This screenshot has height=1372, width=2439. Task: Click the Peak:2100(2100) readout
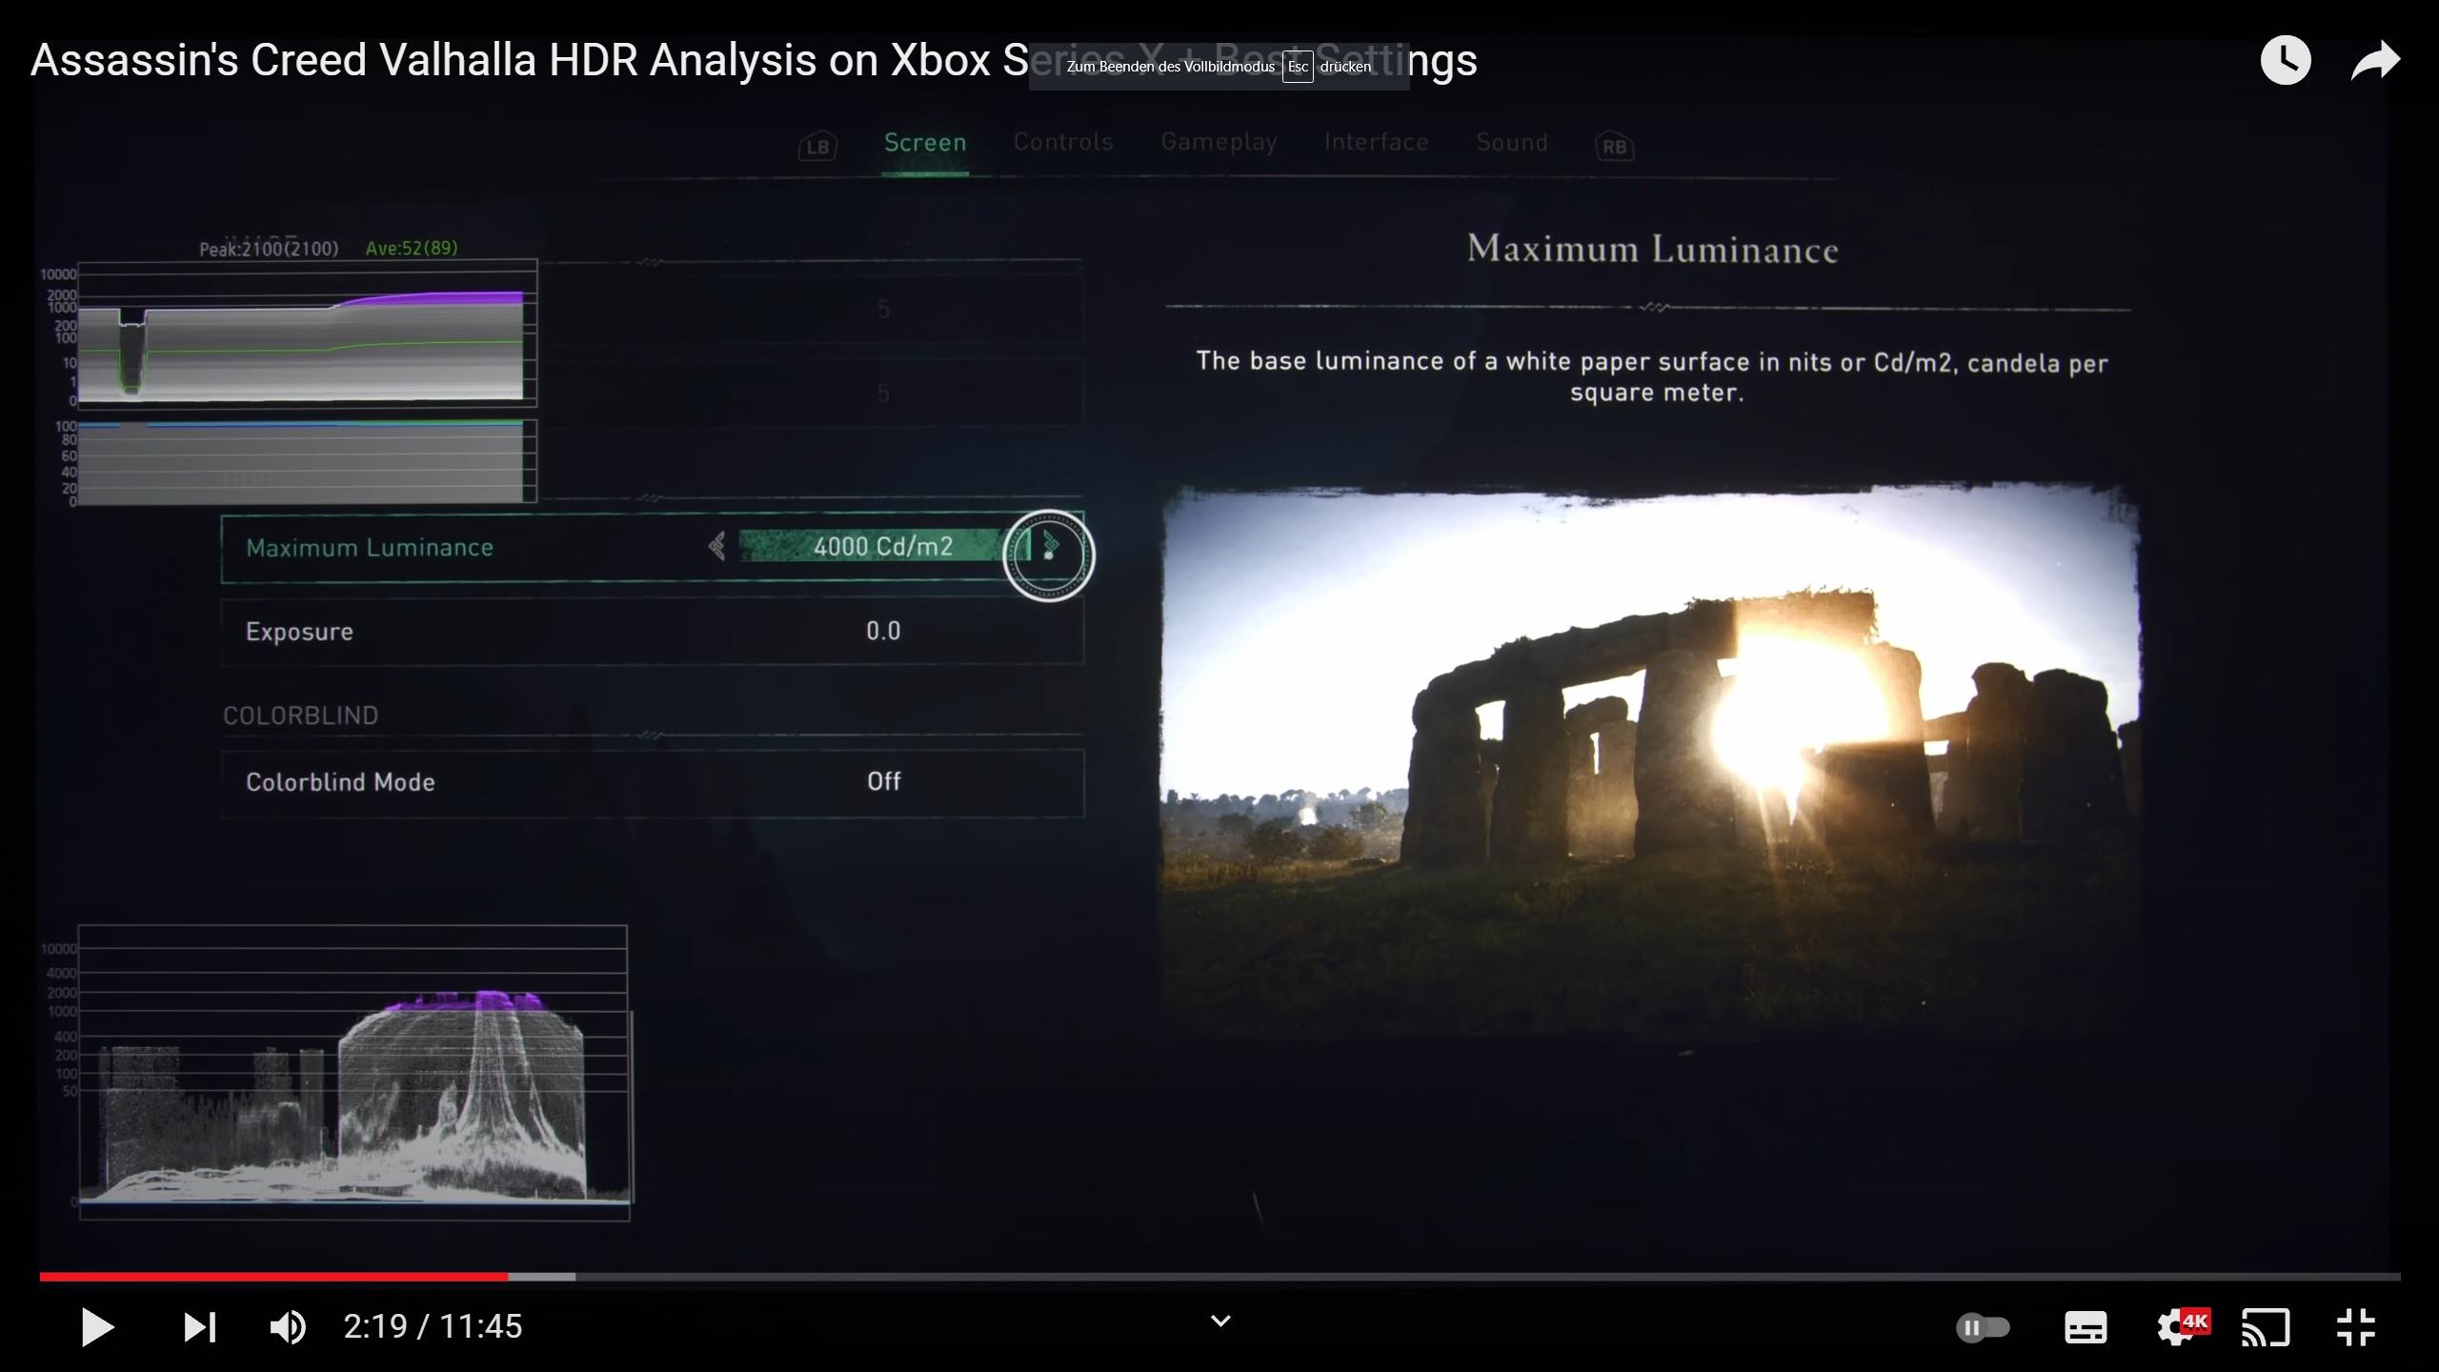[269, 249]
